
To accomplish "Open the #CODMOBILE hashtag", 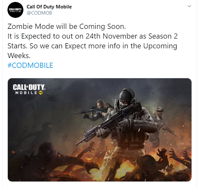I will pos(30,65).
